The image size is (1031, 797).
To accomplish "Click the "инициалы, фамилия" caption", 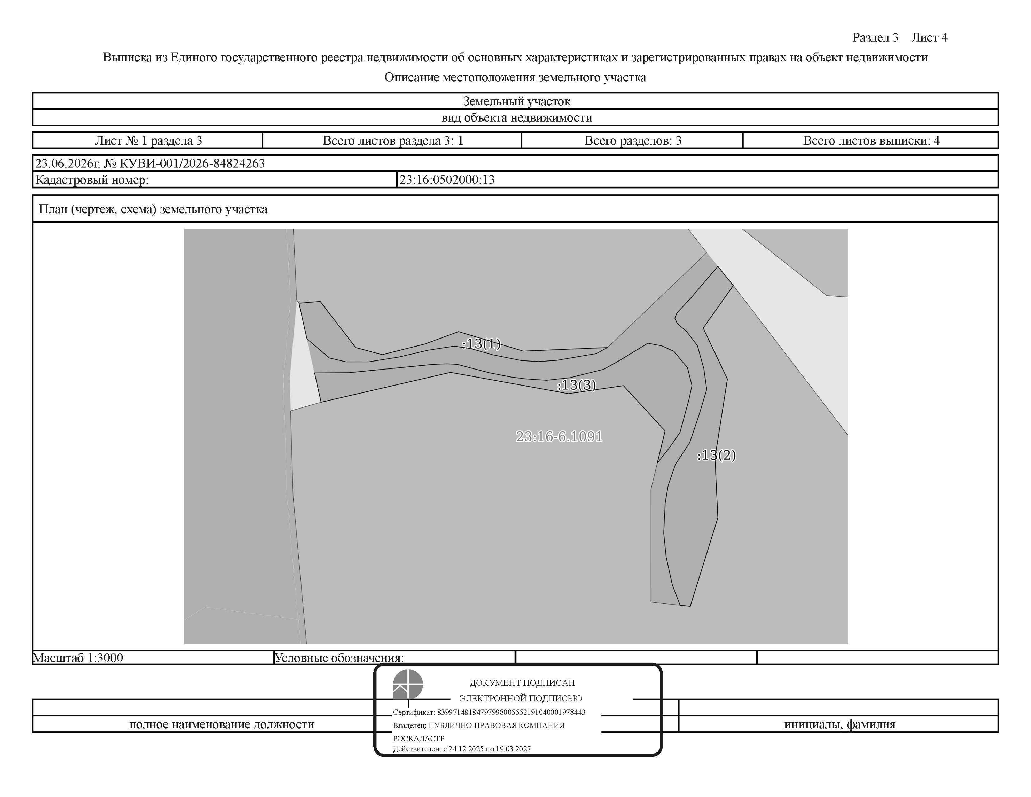I will coord(840,724).
